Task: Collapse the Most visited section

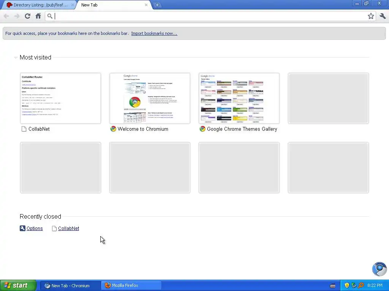Action: tap(16, 58)
